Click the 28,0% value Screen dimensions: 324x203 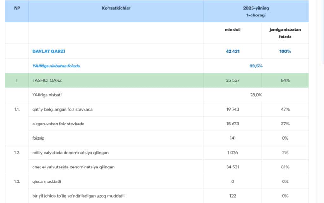(256, 95)
